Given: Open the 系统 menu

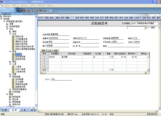Looking at the screenshot, I should tap(7, 6).
